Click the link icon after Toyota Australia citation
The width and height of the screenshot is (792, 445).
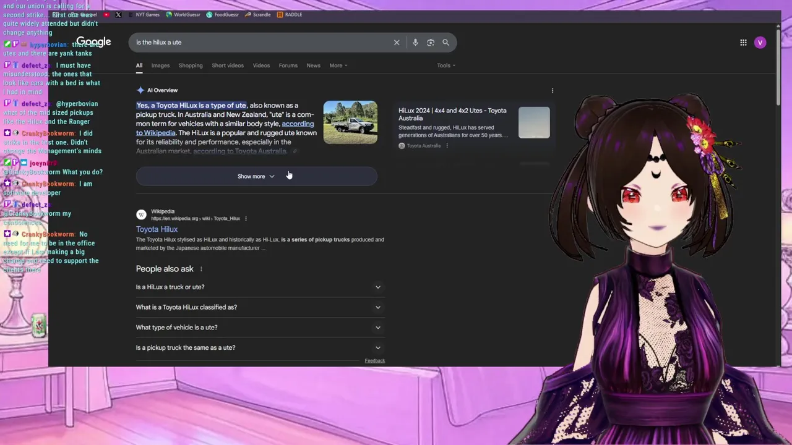coord(295,151)
